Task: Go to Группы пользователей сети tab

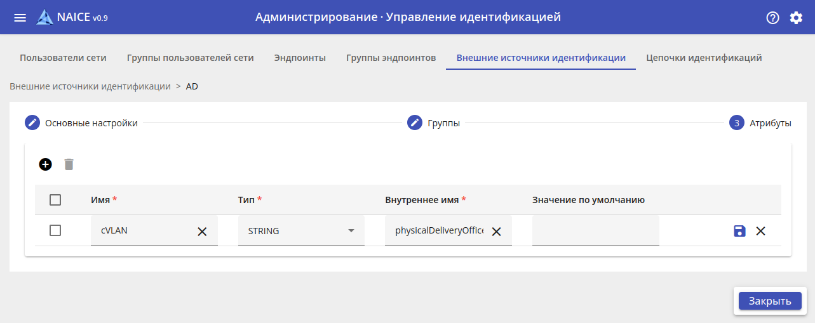Action: click(x=190, y=58)
